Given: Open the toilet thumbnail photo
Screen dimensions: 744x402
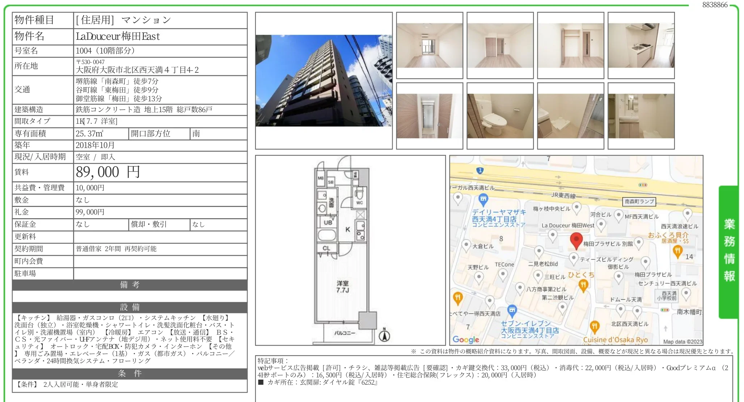Looking at the screenshot, I should pyautogui.click(x=500, y=116).
